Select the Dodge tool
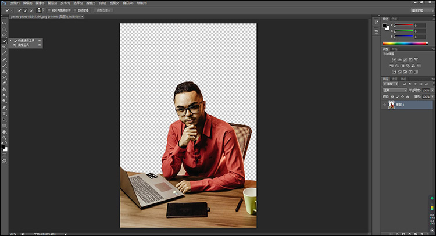The image size is (436, 236). coord(4,101)
